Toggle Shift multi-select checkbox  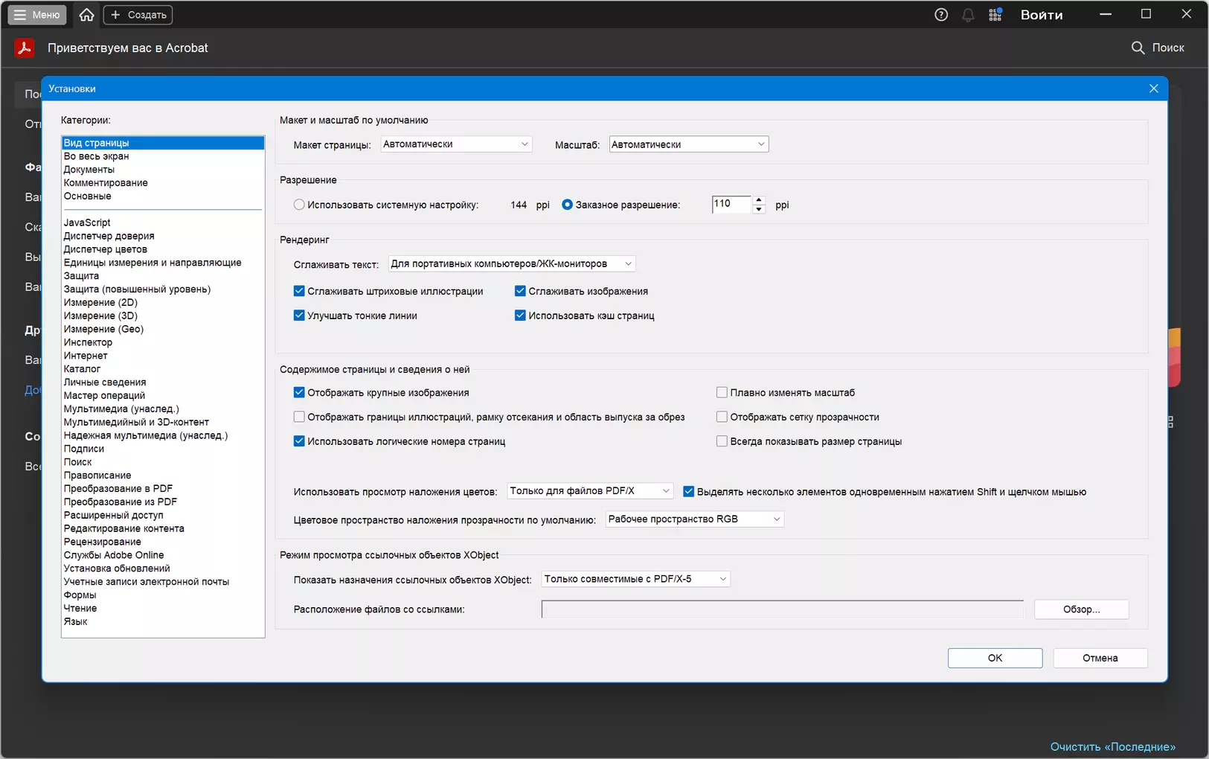click(688, 491)
